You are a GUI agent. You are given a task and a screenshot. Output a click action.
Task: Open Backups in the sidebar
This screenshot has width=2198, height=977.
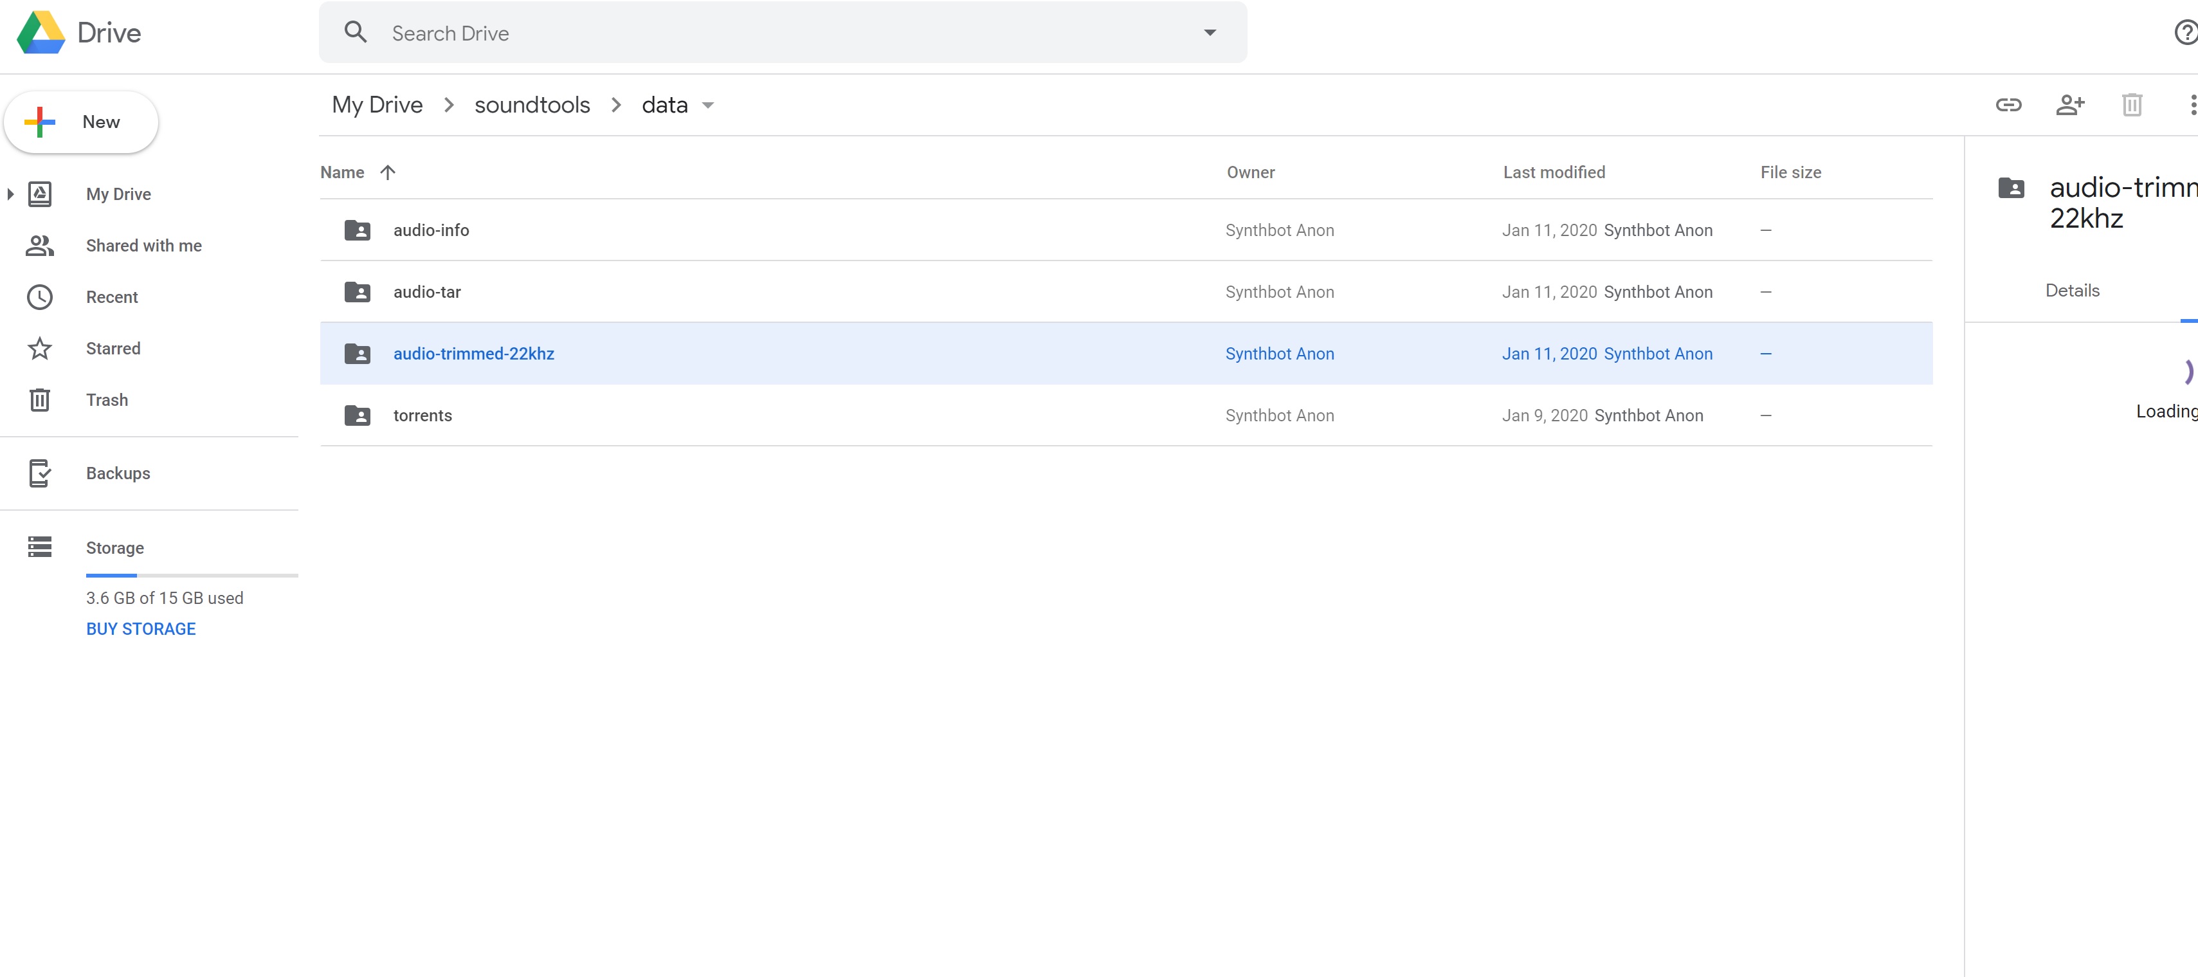tap(118, 473)
